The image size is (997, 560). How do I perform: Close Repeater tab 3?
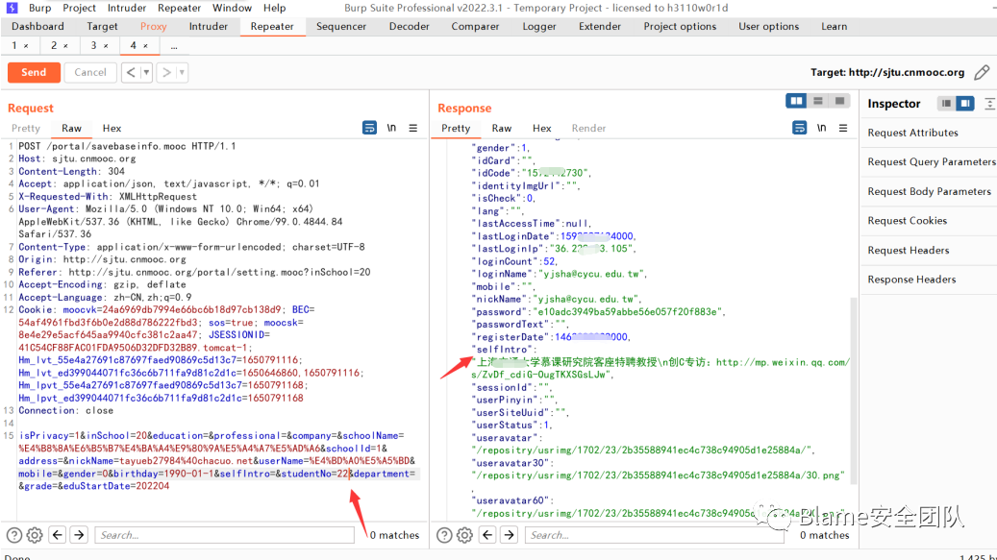(x=106, y=46)
